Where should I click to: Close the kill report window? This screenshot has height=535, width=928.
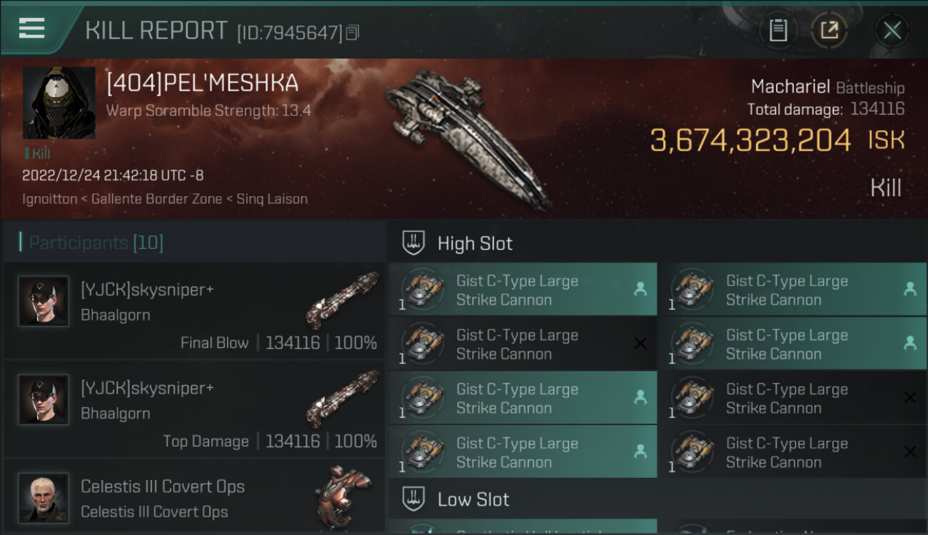pos(892,31)
